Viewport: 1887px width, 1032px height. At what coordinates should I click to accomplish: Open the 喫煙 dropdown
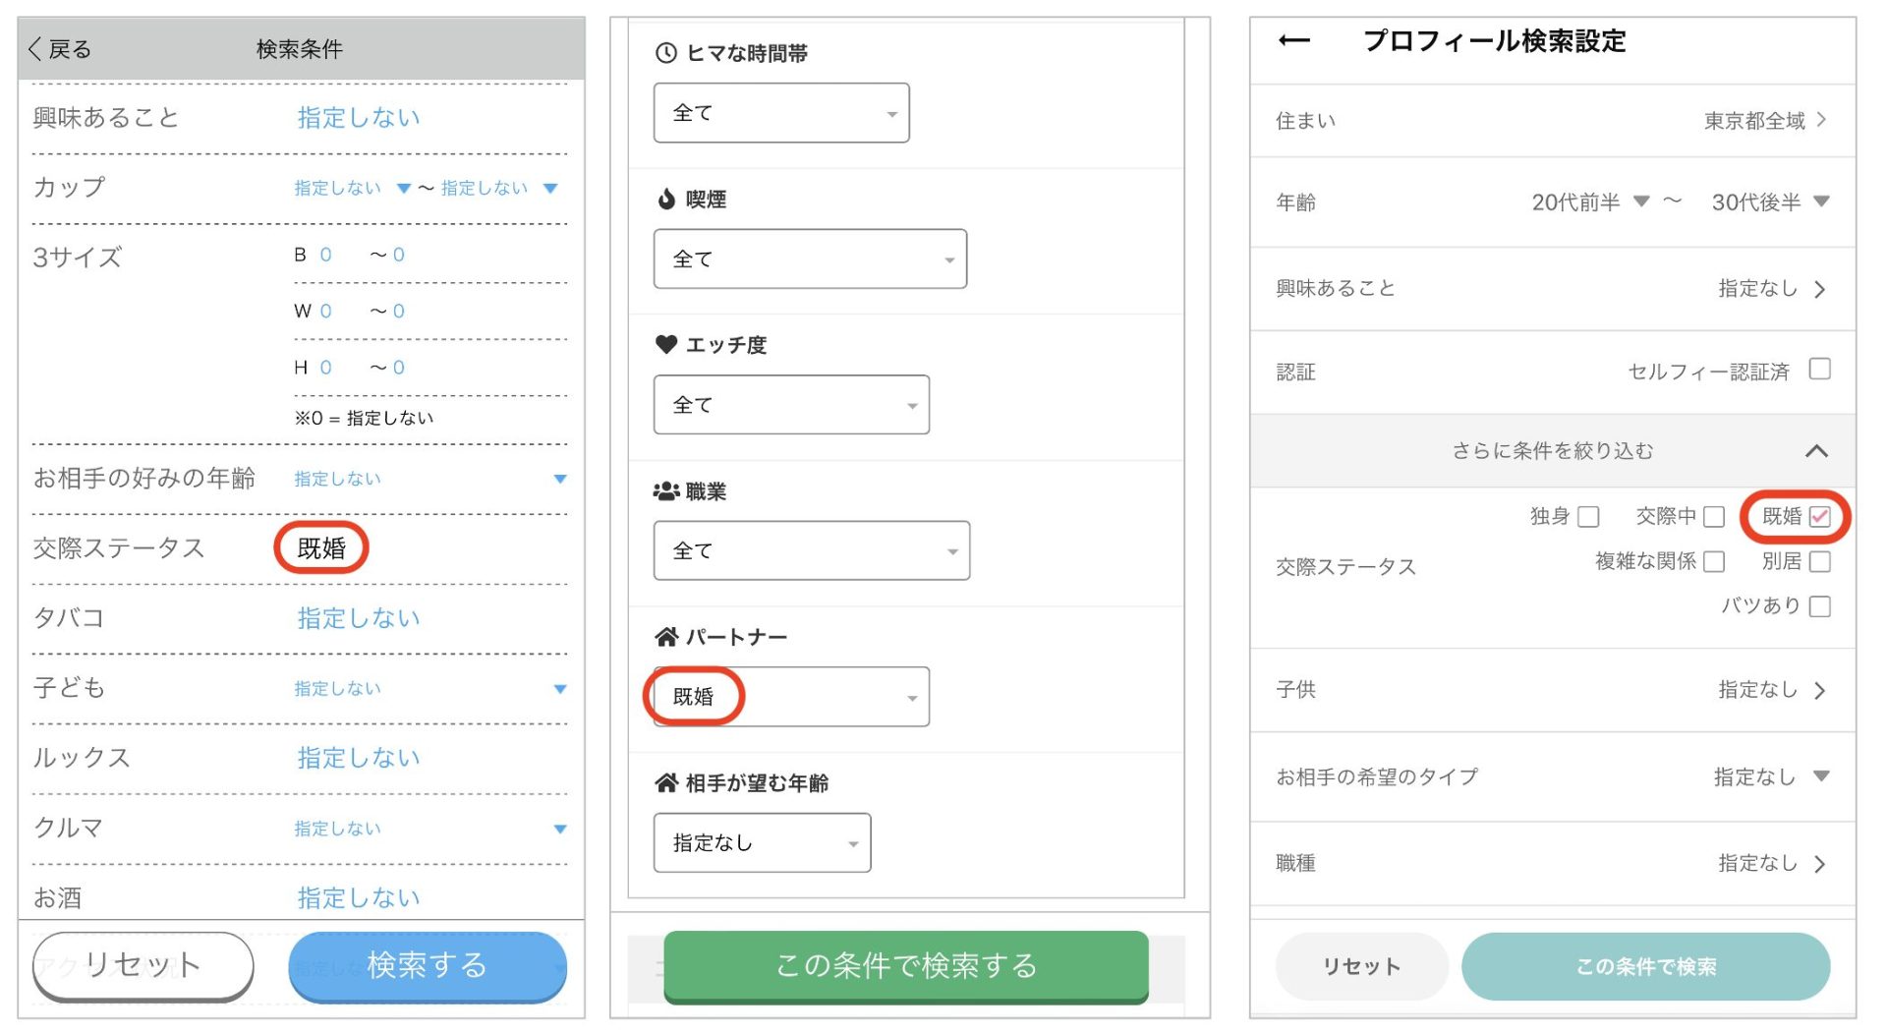point(810,259)
